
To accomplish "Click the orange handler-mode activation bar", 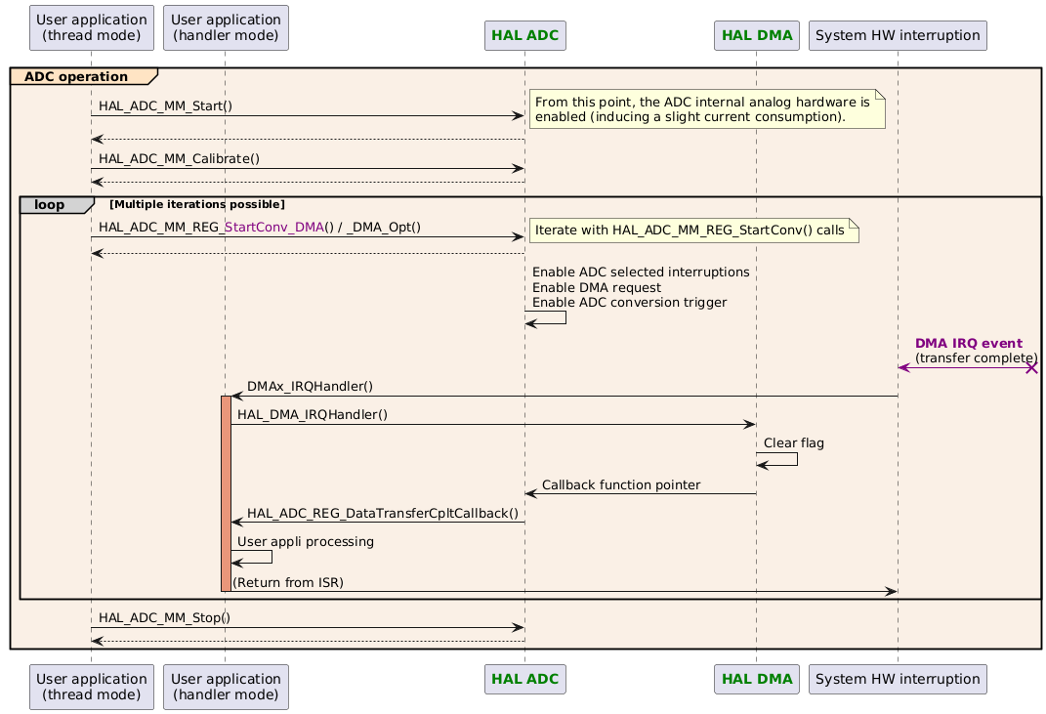I will pos(226,493).
